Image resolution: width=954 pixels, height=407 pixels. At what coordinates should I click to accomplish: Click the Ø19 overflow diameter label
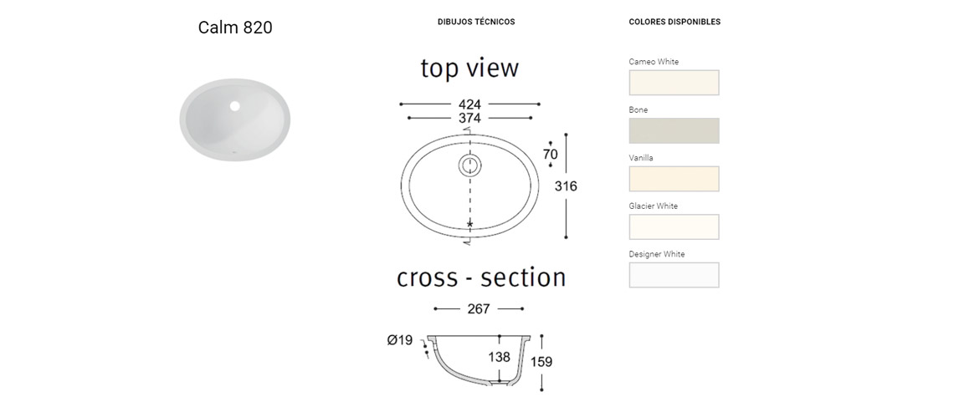pyautogui.click(x=400, y=341)
